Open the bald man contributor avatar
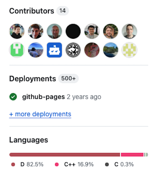The width and height of the screenshot is (151, 171). [54, 31]
